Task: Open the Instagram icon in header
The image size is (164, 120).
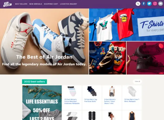Action: click(155, 4)
